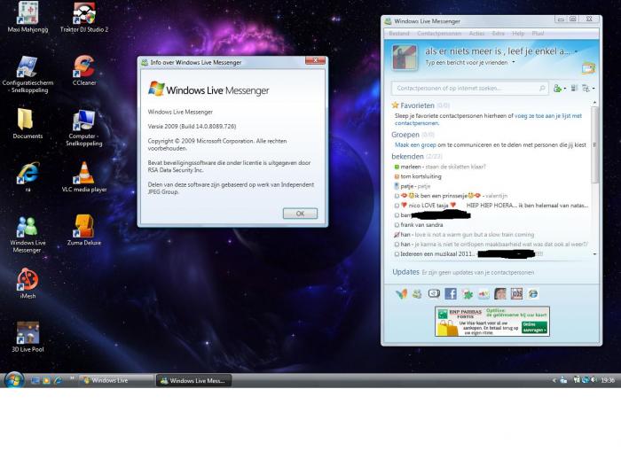Expand the quick launch overflow chevron
Screen dimensions: 621x459
coord(72,378)
